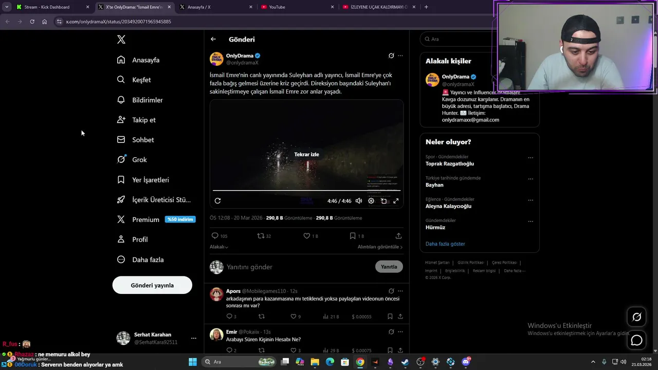Open the Windows Start menu

192,362
